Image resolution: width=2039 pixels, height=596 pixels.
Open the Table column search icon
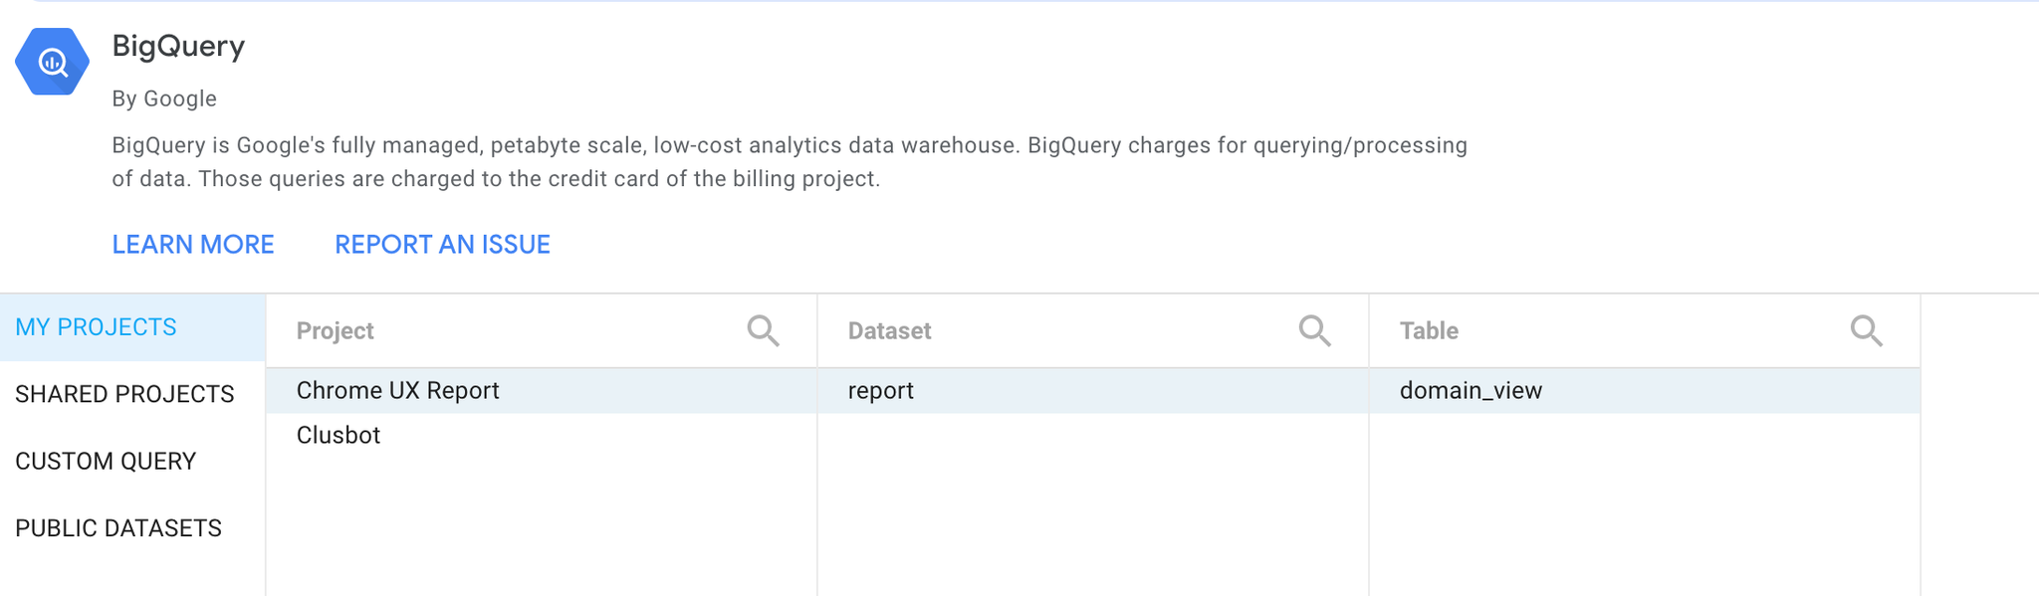[1866, 330]
